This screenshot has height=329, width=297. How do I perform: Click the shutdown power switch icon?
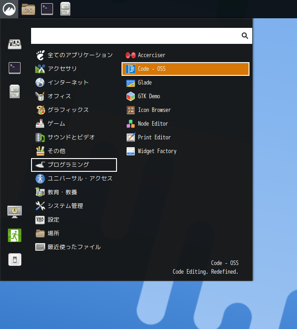(15, 260)
